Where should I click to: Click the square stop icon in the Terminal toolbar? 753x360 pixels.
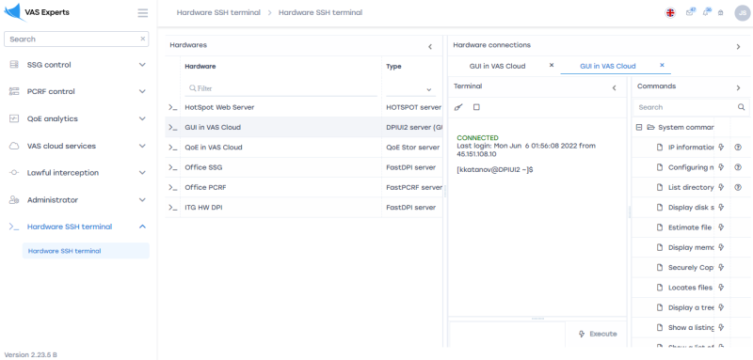476,107
